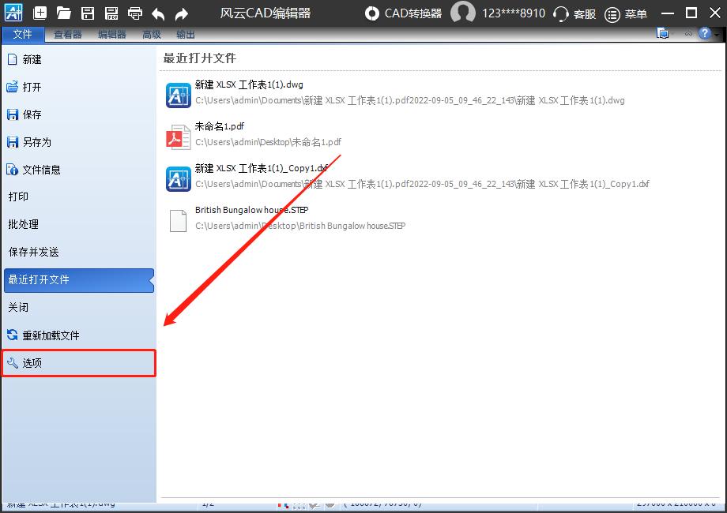Open recent file 新建 XLSX 工作表1(1)_Copy1.dxf

point(261,168)
